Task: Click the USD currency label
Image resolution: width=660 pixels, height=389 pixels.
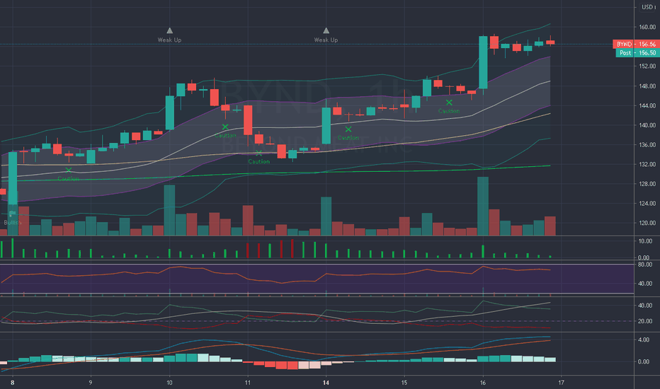Action: (648, 7)
